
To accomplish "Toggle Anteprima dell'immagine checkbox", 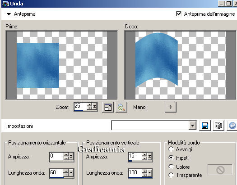I will [x=179, y=14].
